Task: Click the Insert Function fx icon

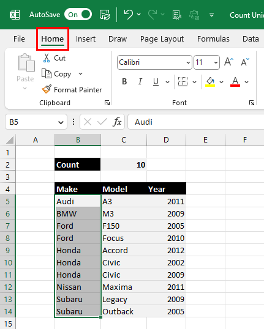Action: [117, 122]
